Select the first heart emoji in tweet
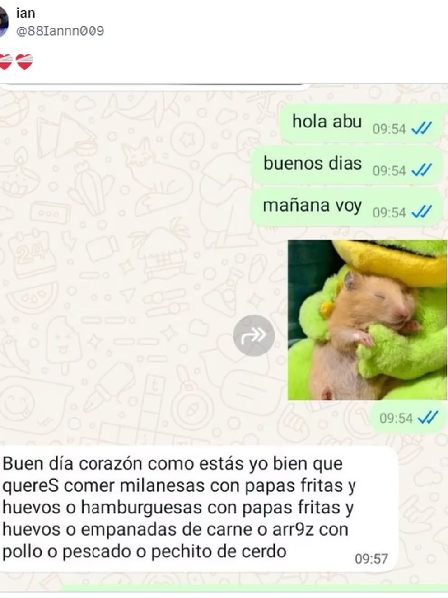The height and width of the screenshot is (598, 448). [5, 62]
